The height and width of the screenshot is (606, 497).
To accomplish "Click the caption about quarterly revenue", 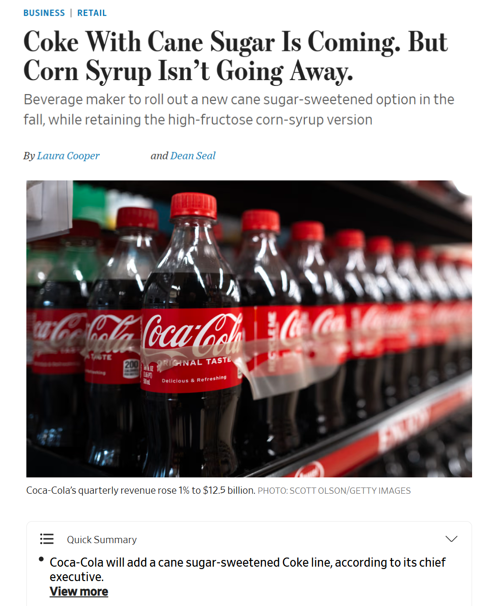I will click(x=140, y=490).
